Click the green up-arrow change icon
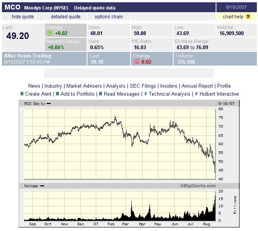258x231 pixels. pos(50,33)
